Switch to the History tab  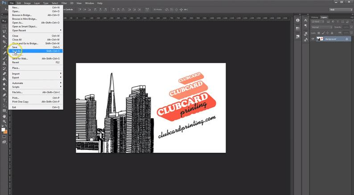point(314,17)
